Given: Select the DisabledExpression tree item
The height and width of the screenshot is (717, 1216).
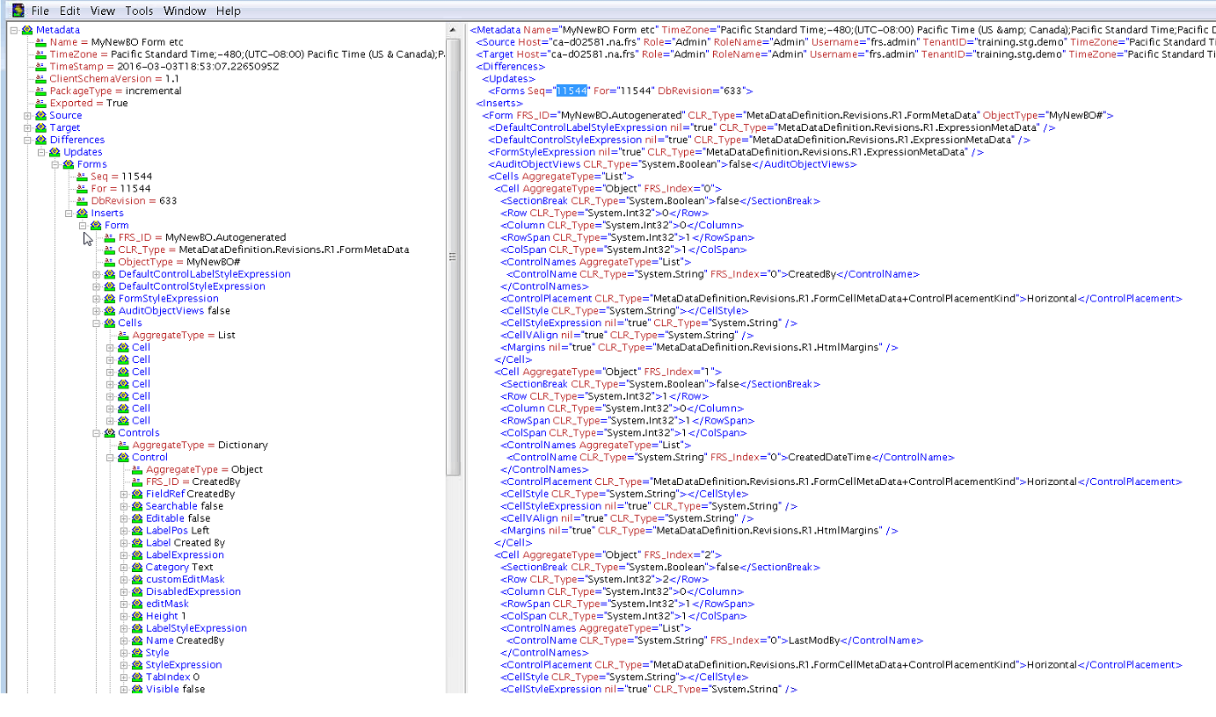Looking at the screenshot, I should [x=193, y=591].
